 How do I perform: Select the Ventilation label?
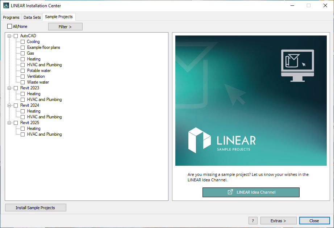pyautogui.click(x=36, y=76)
